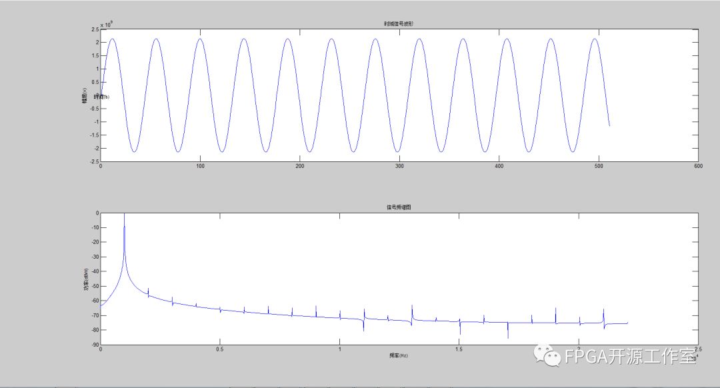Click the deep downward notch near -85 dB
The width and height of the screenshot is (720, 388).
508,337
